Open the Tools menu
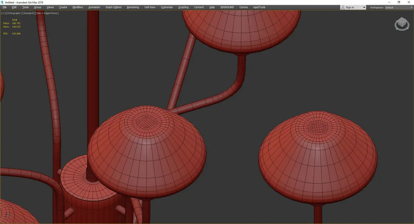 click(x=26, y=7)
